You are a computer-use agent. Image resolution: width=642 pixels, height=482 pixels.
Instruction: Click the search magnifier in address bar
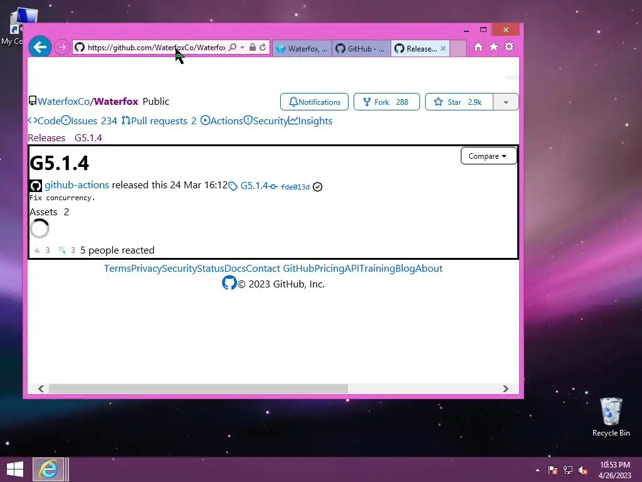click(233, 48)
